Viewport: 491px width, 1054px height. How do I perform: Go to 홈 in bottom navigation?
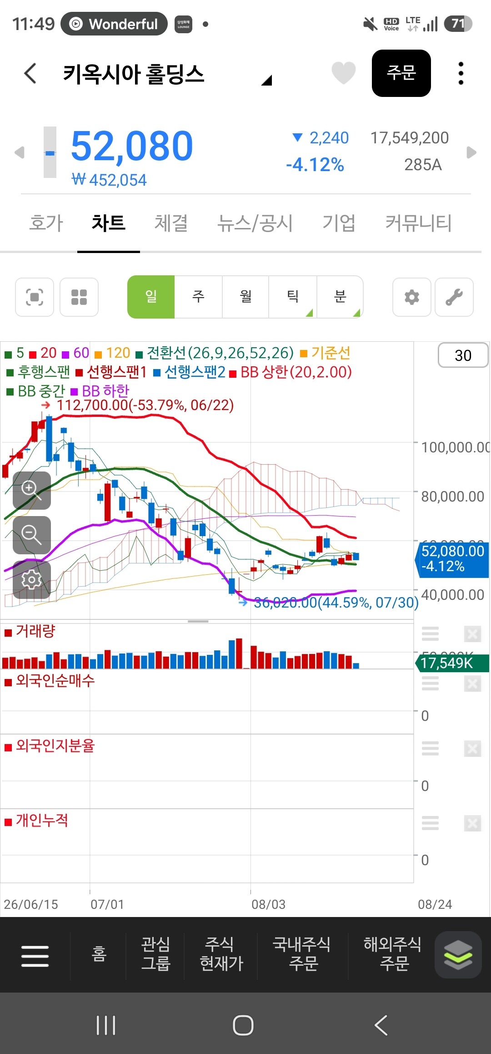point(99,954)
